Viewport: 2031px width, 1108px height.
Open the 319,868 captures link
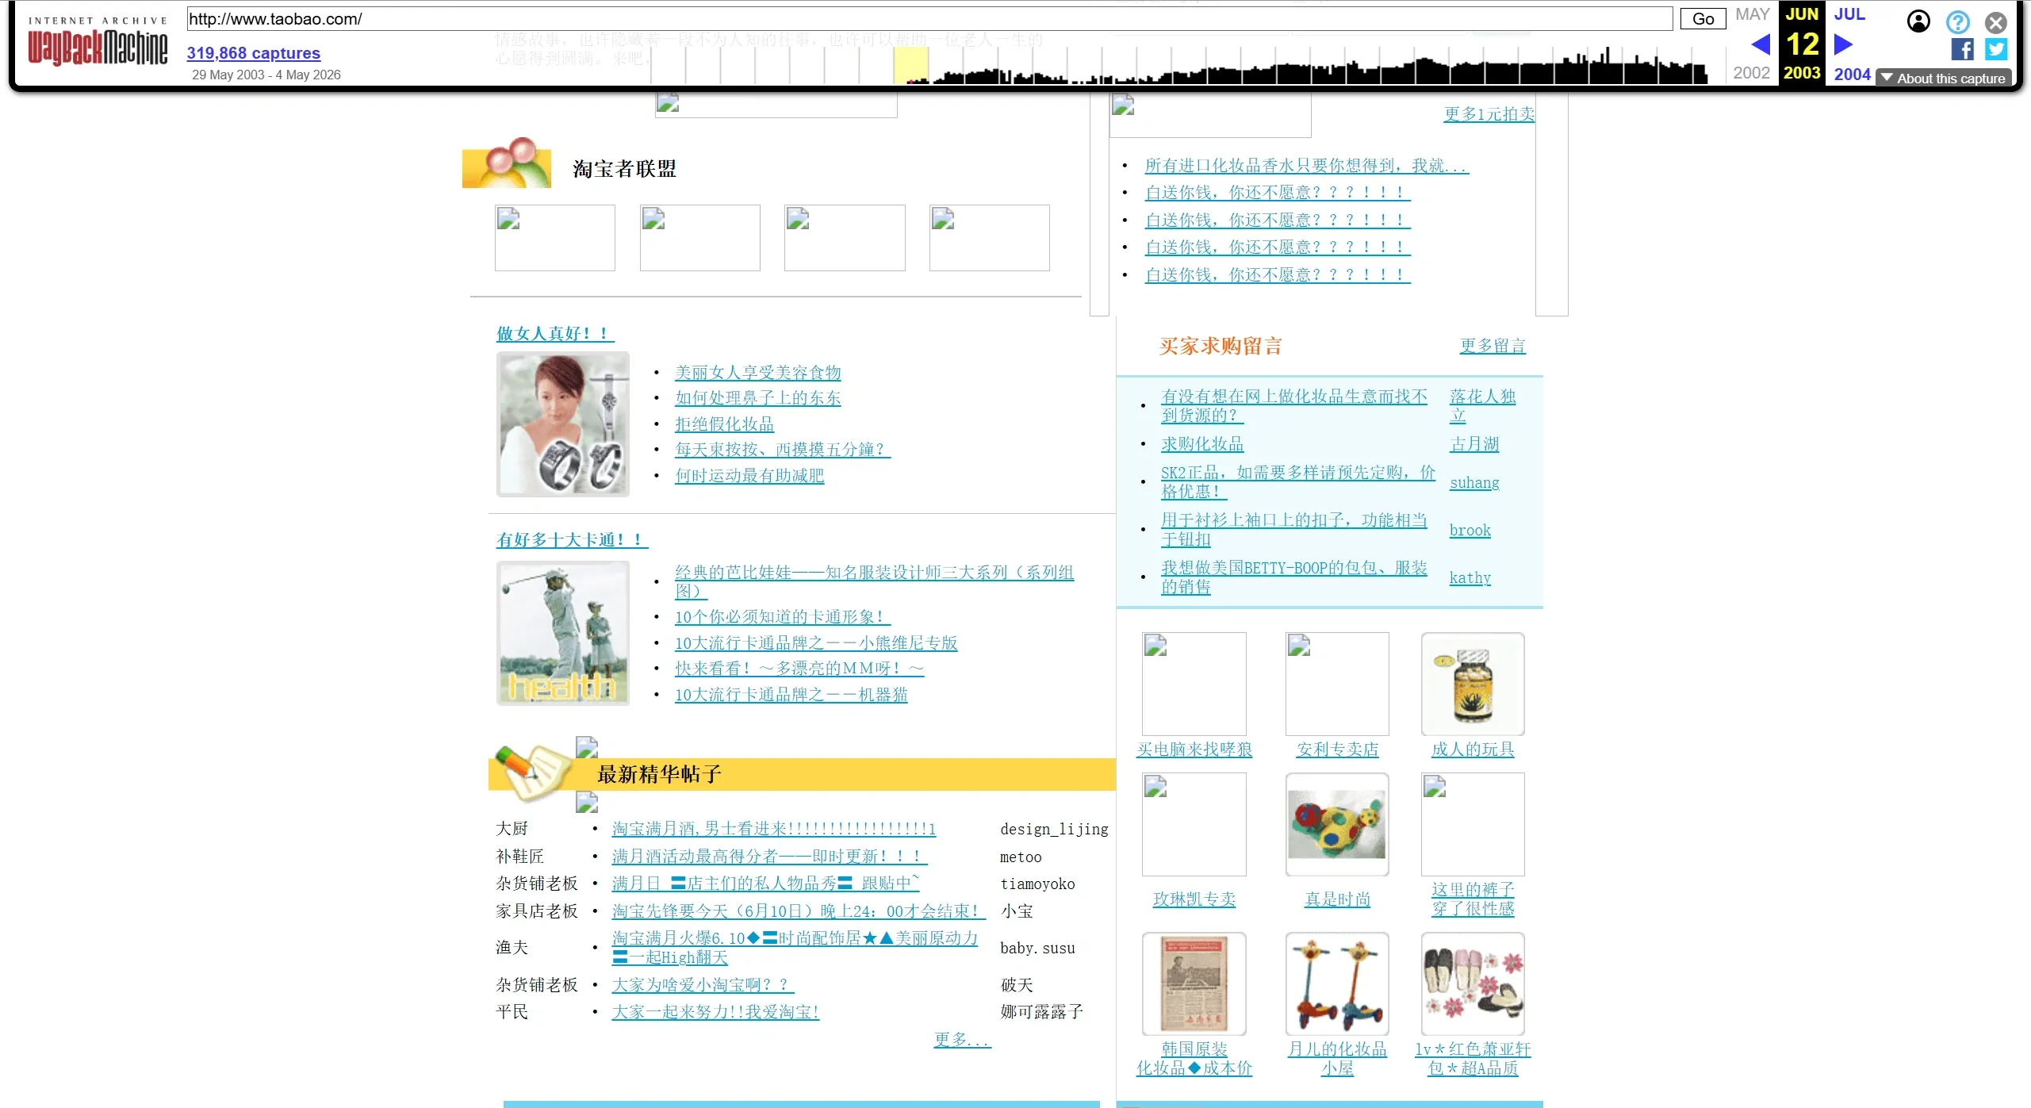coord(253,53)
